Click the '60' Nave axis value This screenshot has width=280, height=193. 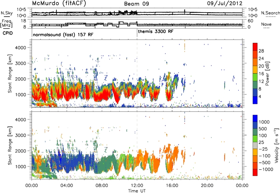coord(251,21)
